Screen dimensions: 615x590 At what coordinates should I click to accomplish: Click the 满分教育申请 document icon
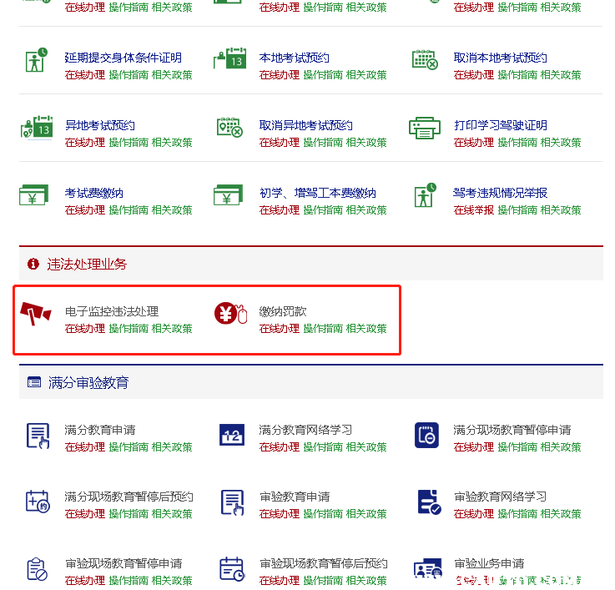(x=38, y=435)
